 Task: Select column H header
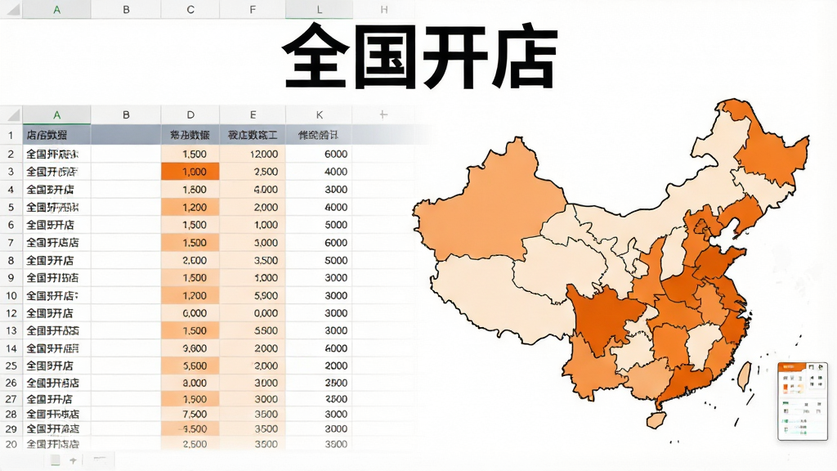coord(384,10)
